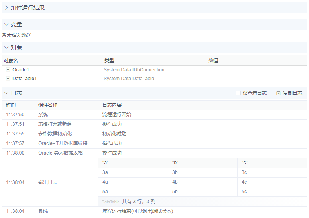Click the "b" column header in DataTable
309x218 pixels.
[175, 162]
